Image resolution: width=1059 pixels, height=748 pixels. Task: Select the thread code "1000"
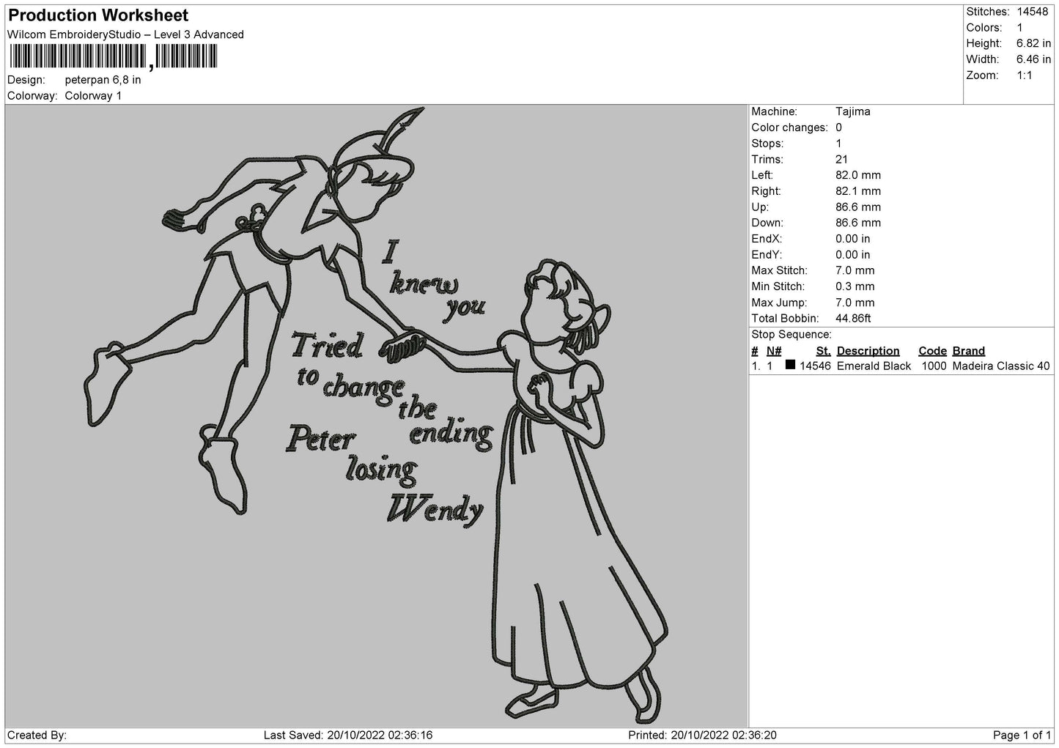(x=934, y=366)
